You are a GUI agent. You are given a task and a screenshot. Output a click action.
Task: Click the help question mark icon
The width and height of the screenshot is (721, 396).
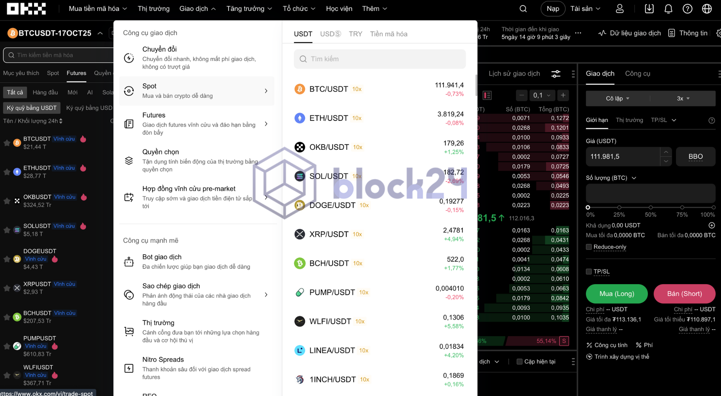point(687,9)
